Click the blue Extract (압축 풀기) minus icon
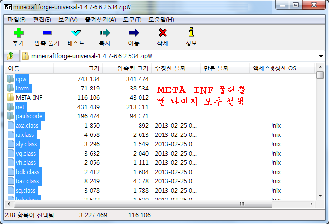Screen dimensions: 329x224 47,33
